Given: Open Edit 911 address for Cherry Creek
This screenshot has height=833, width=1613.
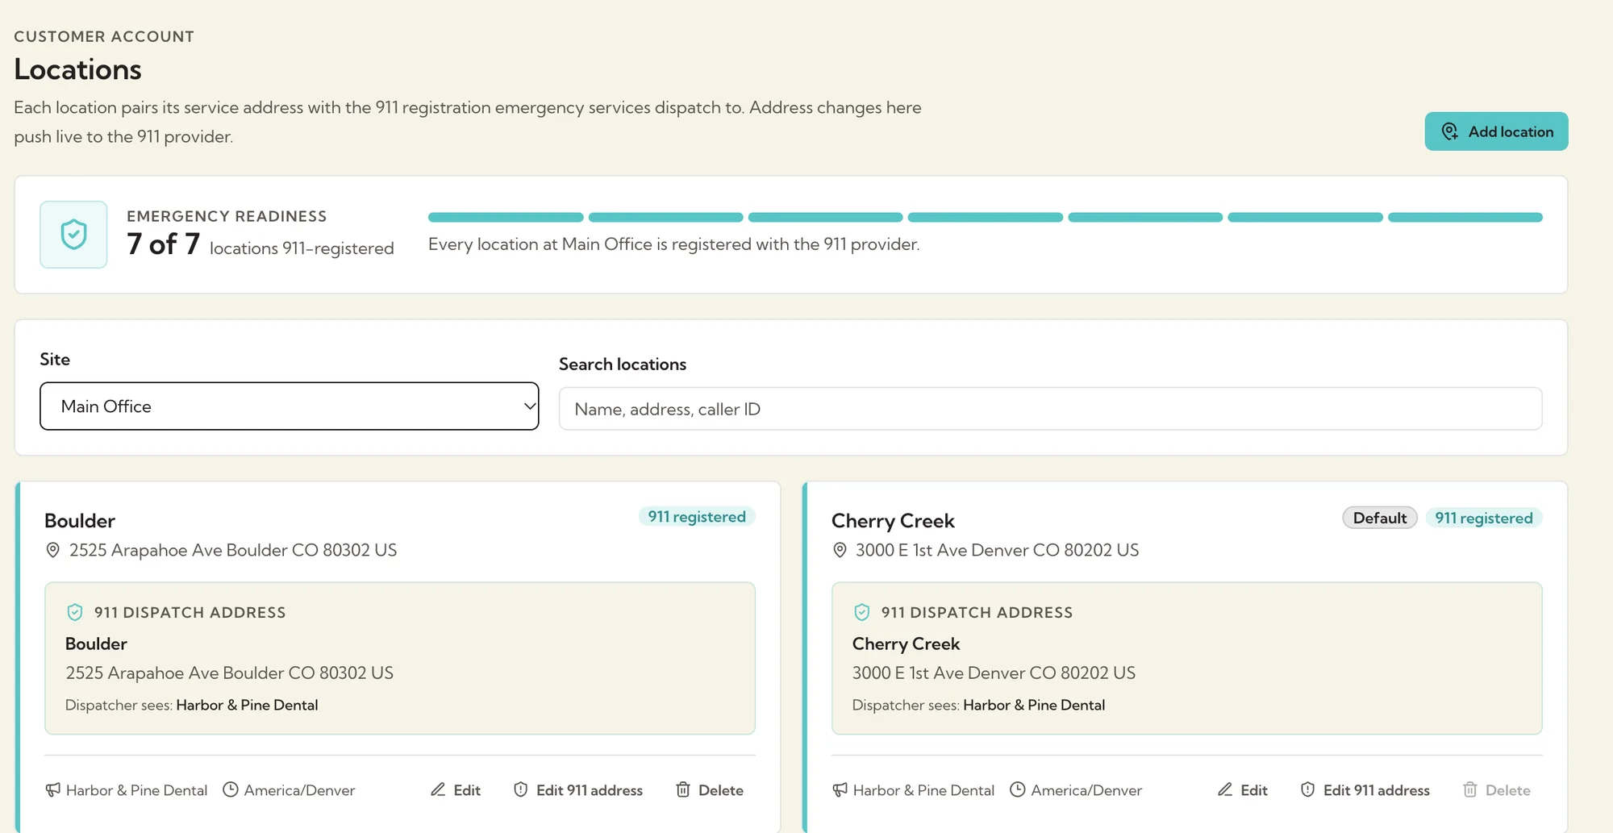Looking at the screenshot, I should pos(1365,790).
